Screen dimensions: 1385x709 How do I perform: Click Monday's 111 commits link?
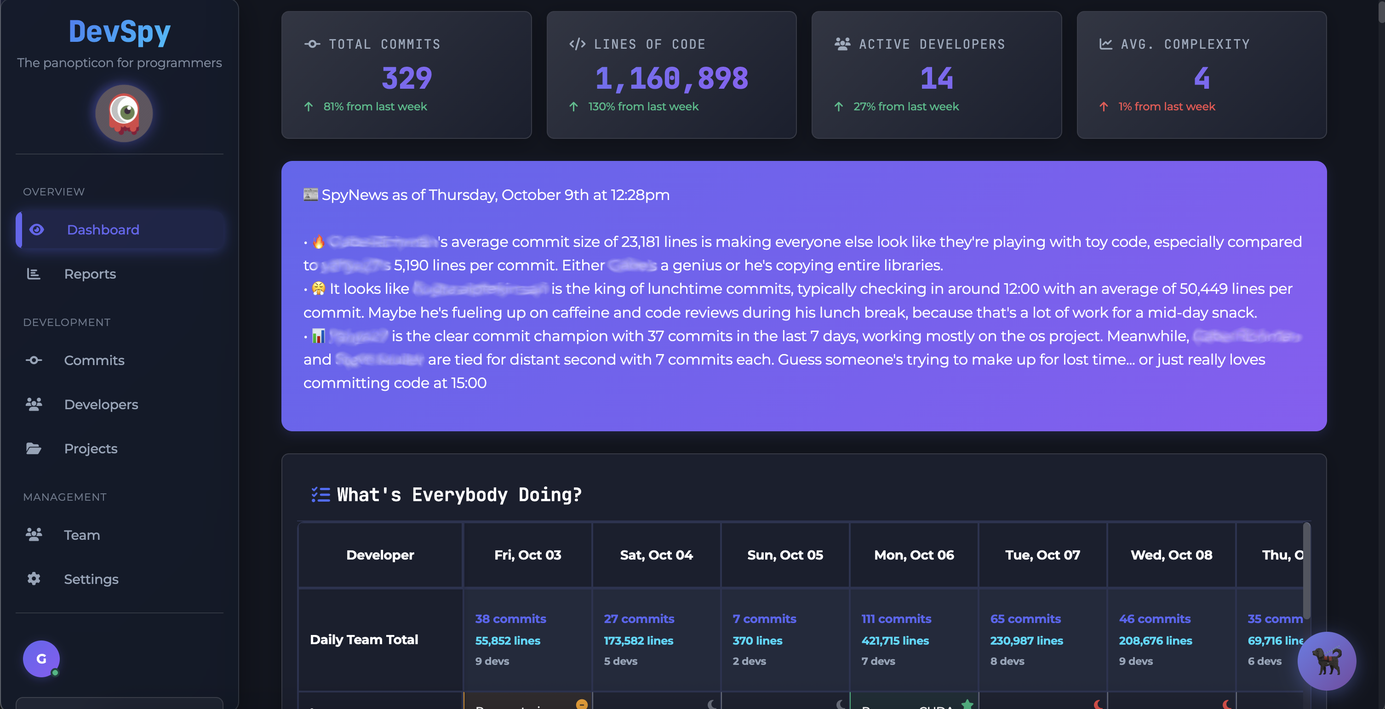click(896, 619)
